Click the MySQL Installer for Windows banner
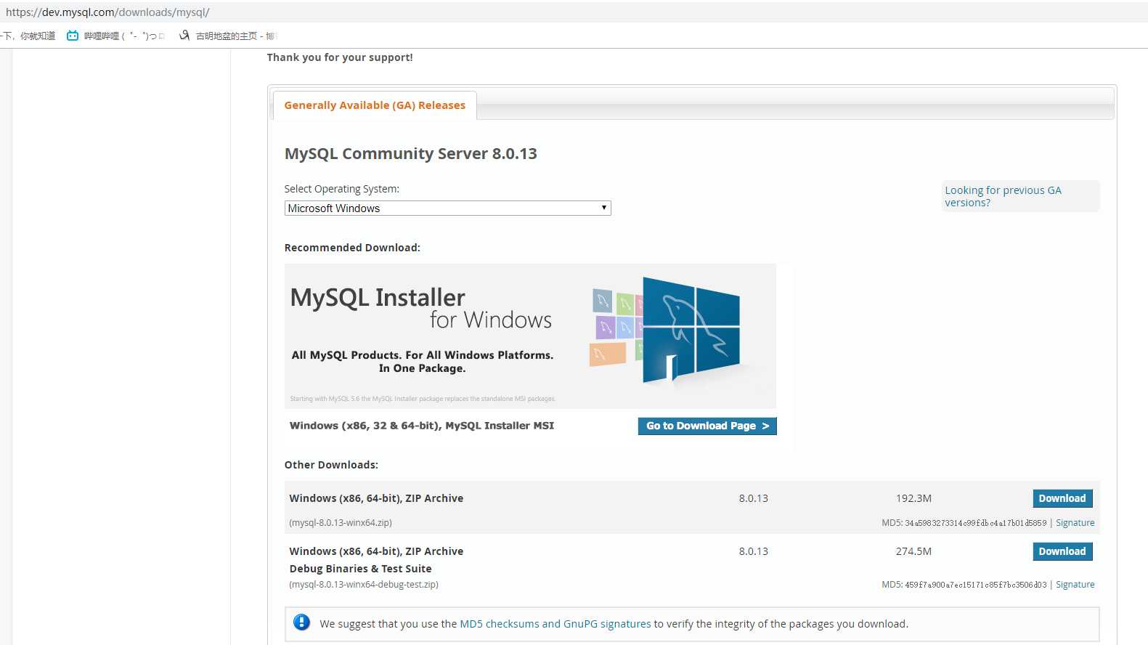Screen dimensions: 1148x645 pos(530,336)
